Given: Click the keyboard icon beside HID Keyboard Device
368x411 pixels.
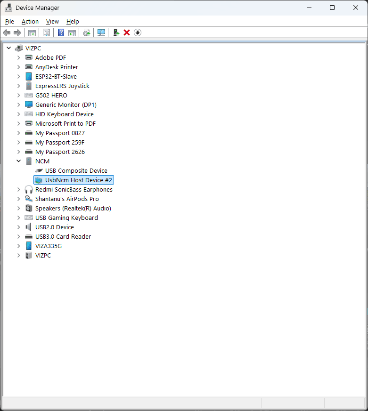Looking at the screenshot, I should click(x=29, y=114).
